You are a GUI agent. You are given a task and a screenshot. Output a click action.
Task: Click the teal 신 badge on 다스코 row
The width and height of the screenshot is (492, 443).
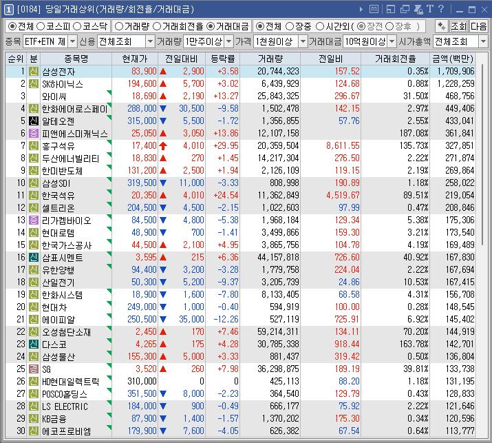(34, 344)
